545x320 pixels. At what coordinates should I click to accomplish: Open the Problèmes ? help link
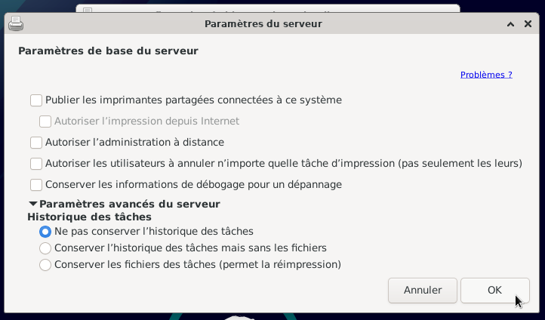tap(486, 75)
